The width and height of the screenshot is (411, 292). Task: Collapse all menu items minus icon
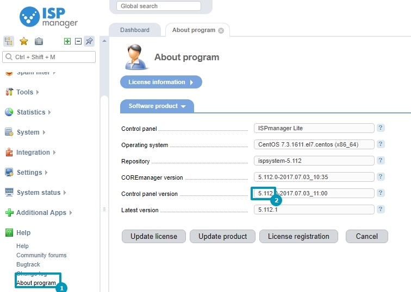pos(78,41)
